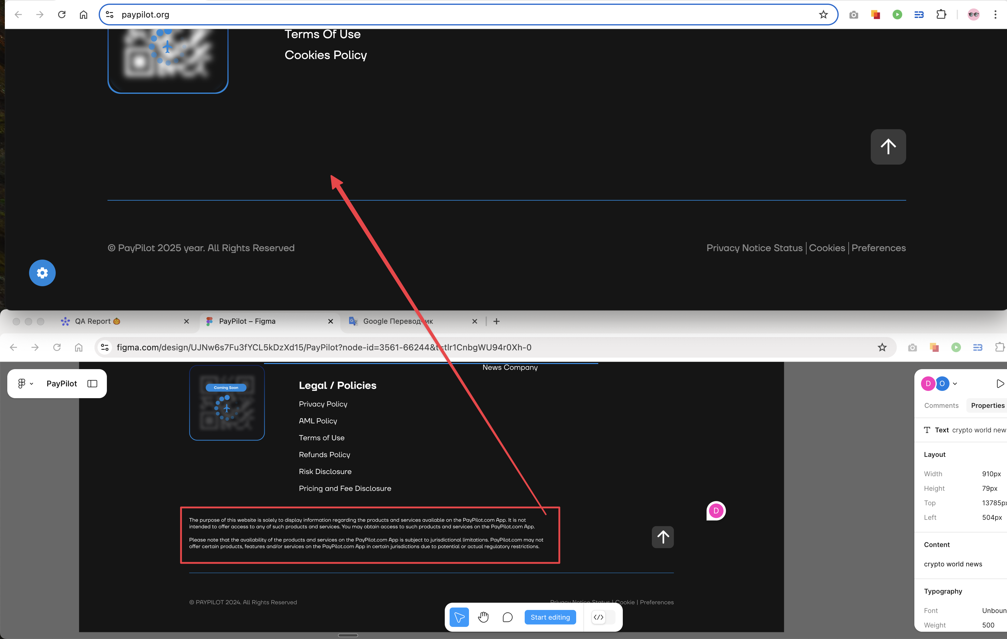Viewport: 1007px width, 639px height.
Task: Bookmark paypilot.org with the star icon
Action: pyautogui.click(x=823, y=15)
